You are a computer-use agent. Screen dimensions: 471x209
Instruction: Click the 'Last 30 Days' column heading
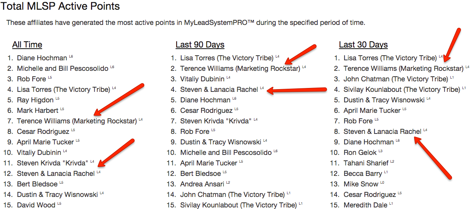tap(363, 45)
